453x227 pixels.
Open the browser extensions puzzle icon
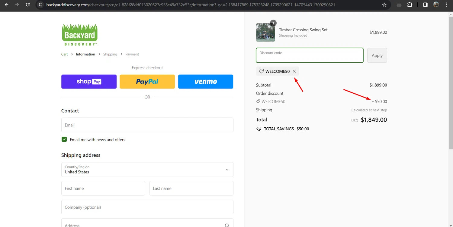pos(410,5)
